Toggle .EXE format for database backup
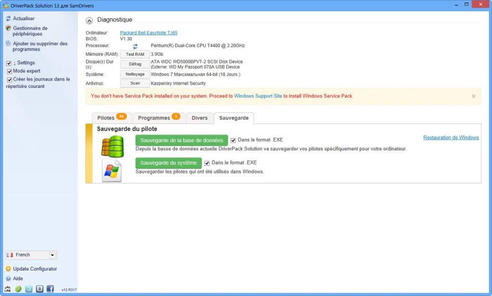The height and width of the screenshot is (296, 492). click(233, 140)
